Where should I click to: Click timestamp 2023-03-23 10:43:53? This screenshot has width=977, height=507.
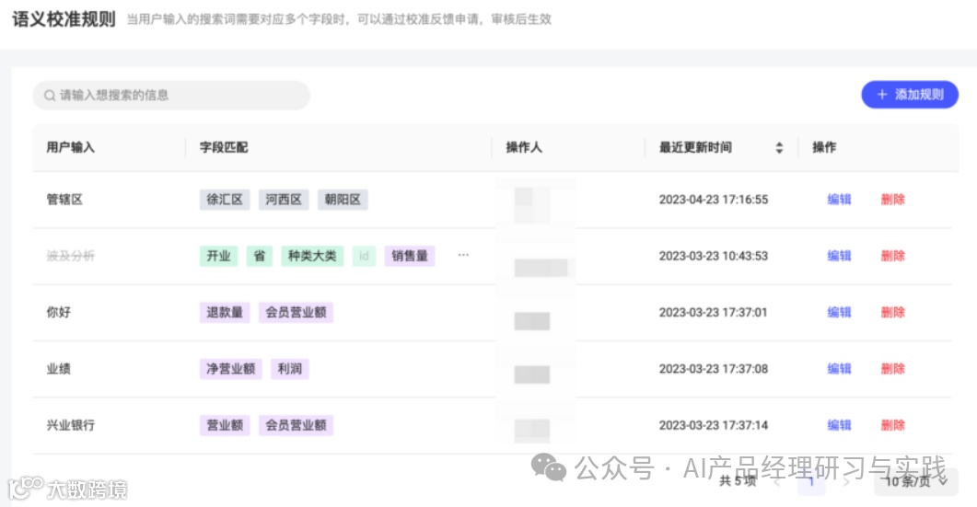714,256
